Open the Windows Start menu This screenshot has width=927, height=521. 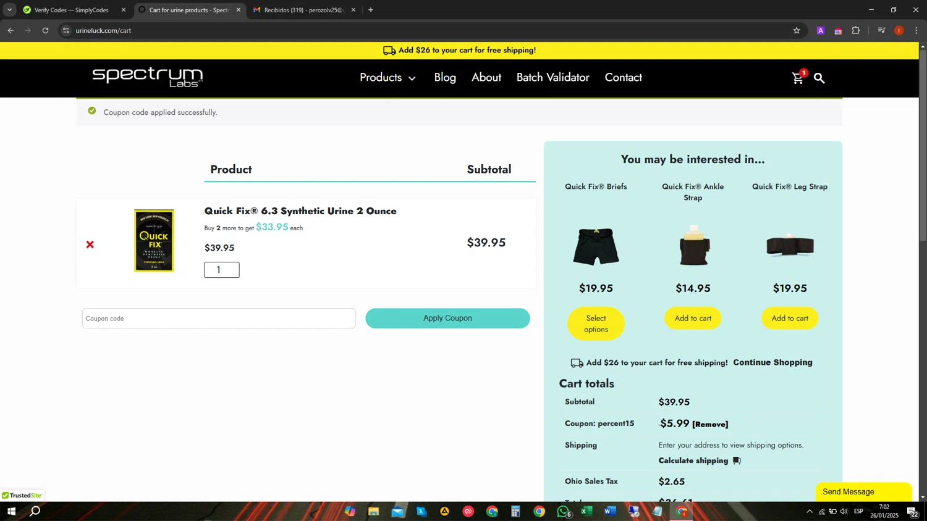(11, 511)
